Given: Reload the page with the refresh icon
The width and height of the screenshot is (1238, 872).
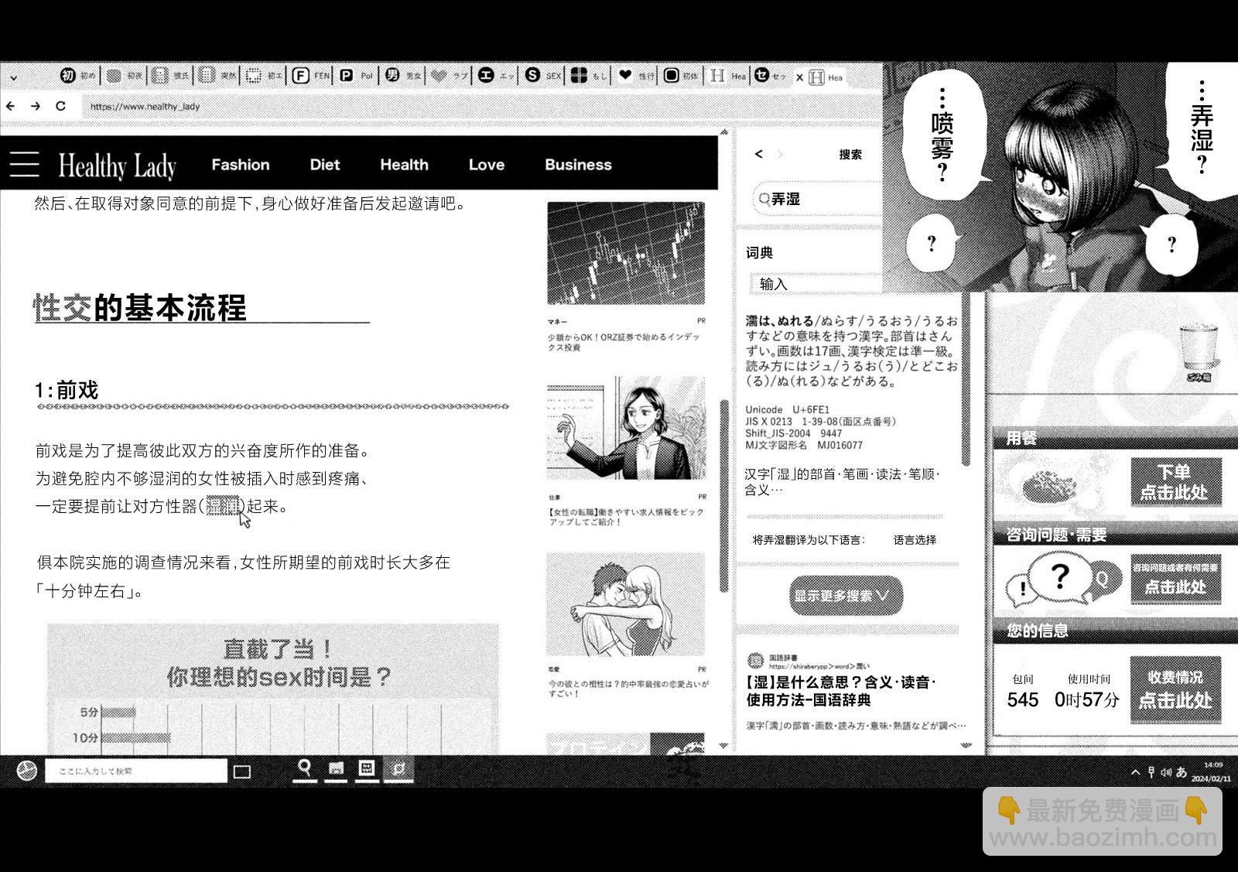Looking at the screenshot, I should [x=60, y=106].
